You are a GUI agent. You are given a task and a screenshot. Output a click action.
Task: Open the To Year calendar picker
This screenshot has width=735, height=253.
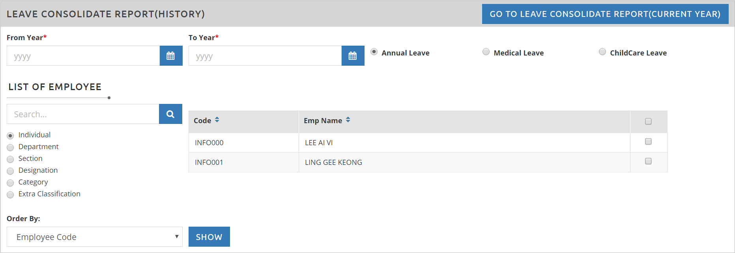pyautogui.click(x=353, y=56)
